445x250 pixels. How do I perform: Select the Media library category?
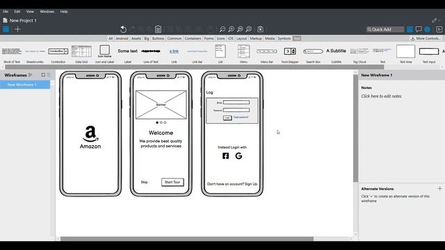click(270, 38)
